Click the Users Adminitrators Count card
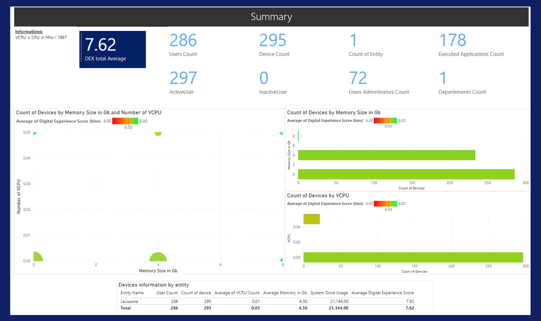This screenshot has height=321, width=541. (379, 82)
